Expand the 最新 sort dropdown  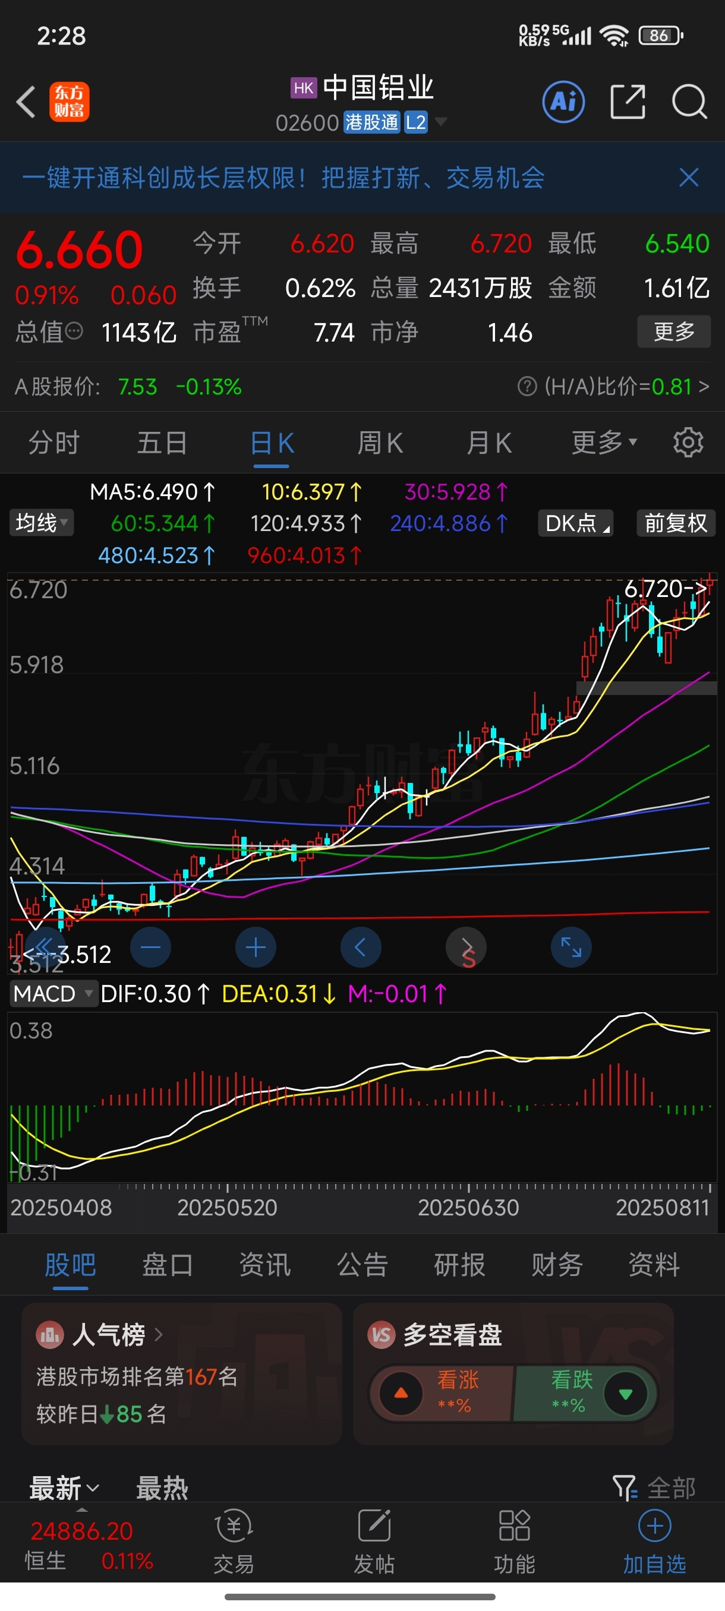(x=64, y=1488)
